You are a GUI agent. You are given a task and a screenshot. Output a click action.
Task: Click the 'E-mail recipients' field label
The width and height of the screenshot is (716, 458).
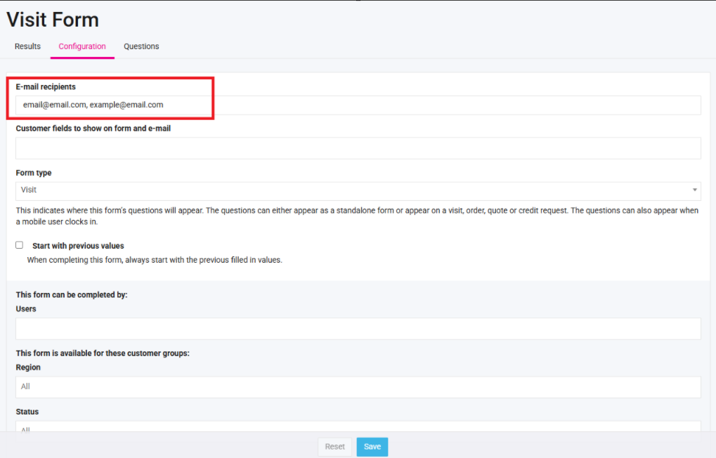[x=46, y=87]
